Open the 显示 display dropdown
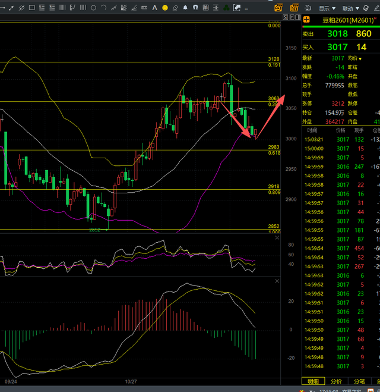 click(327, 9)
